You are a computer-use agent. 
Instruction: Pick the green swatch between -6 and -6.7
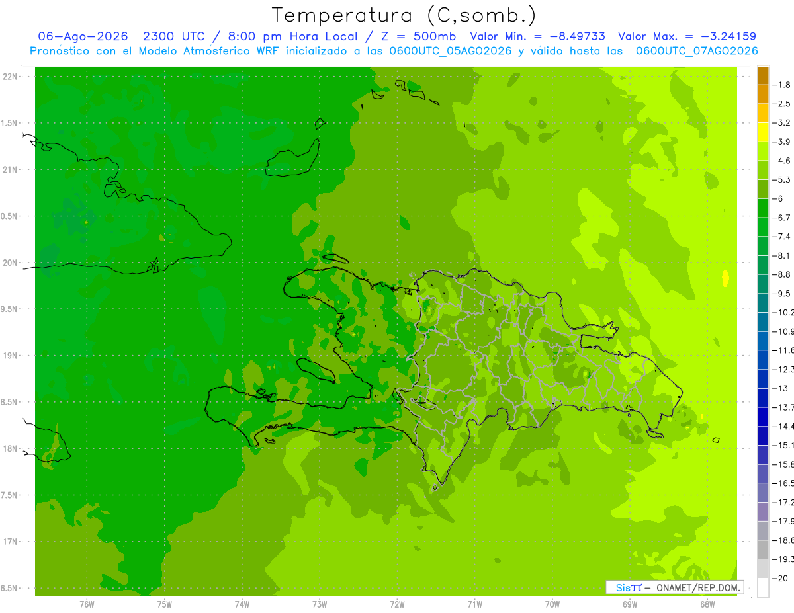click(x=763, y=208)
